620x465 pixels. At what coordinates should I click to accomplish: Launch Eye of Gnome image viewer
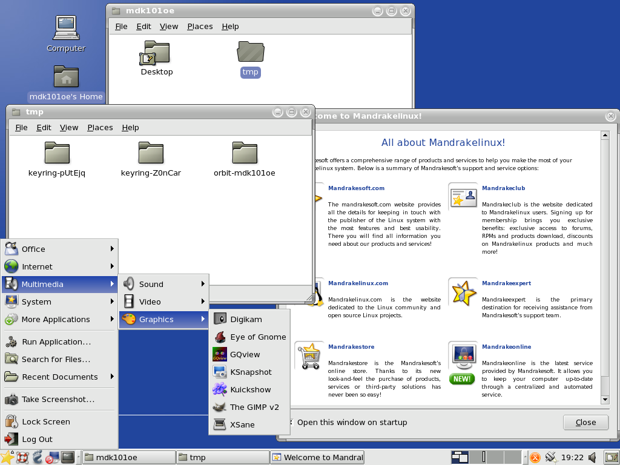pos(249,337)
